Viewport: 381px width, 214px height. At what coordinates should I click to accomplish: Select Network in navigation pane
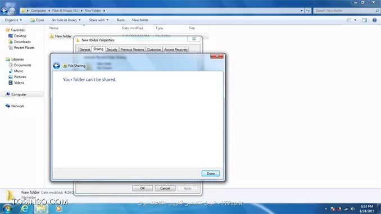[x=17, y=106]
